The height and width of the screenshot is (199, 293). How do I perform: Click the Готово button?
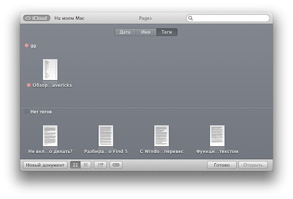coord(222,165)
